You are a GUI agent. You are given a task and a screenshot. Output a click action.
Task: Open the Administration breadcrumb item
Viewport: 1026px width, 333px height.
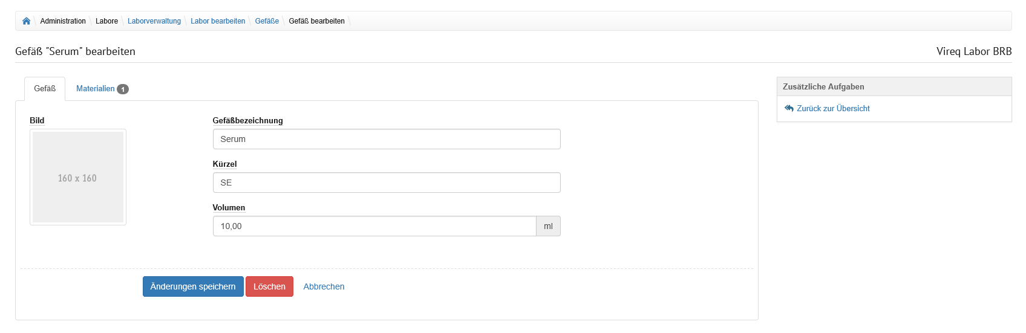point(63,21)
